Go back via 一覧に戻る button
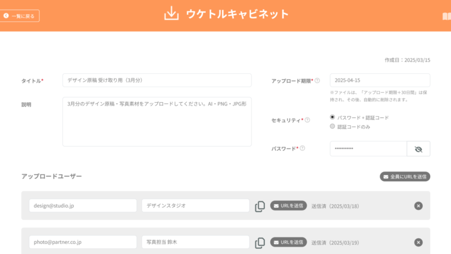Screen dimensions: 451x254 pos(20,16)
